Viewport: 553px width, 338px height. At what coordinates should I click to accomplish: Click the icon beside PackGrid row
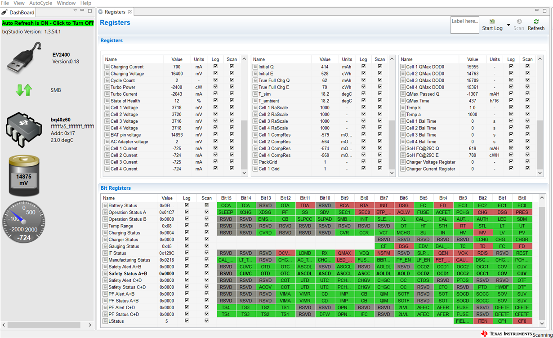tap(255, 162)
